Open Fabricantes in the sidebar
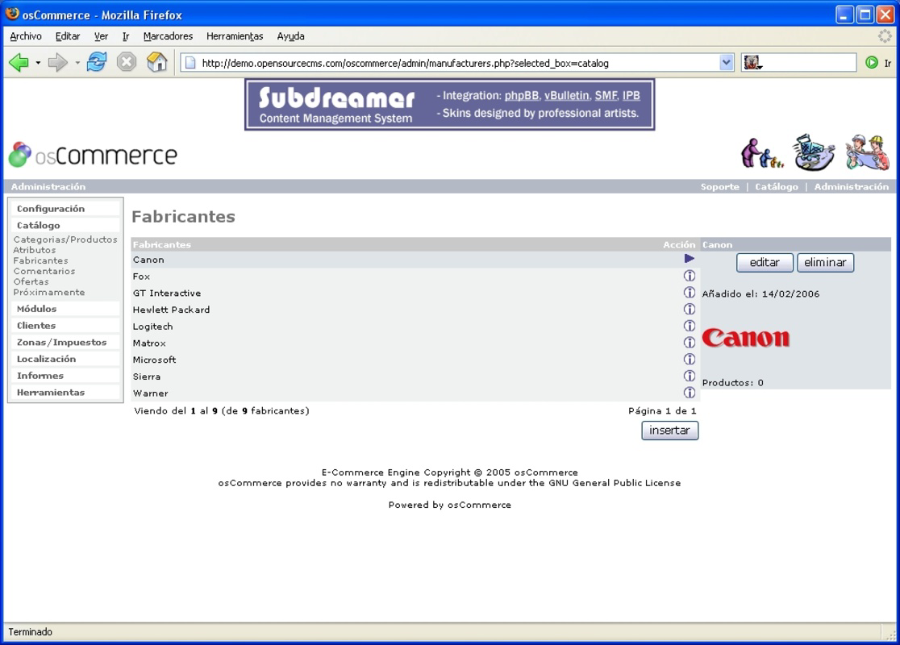The image size is (900, 645). [x=41, y=260]
